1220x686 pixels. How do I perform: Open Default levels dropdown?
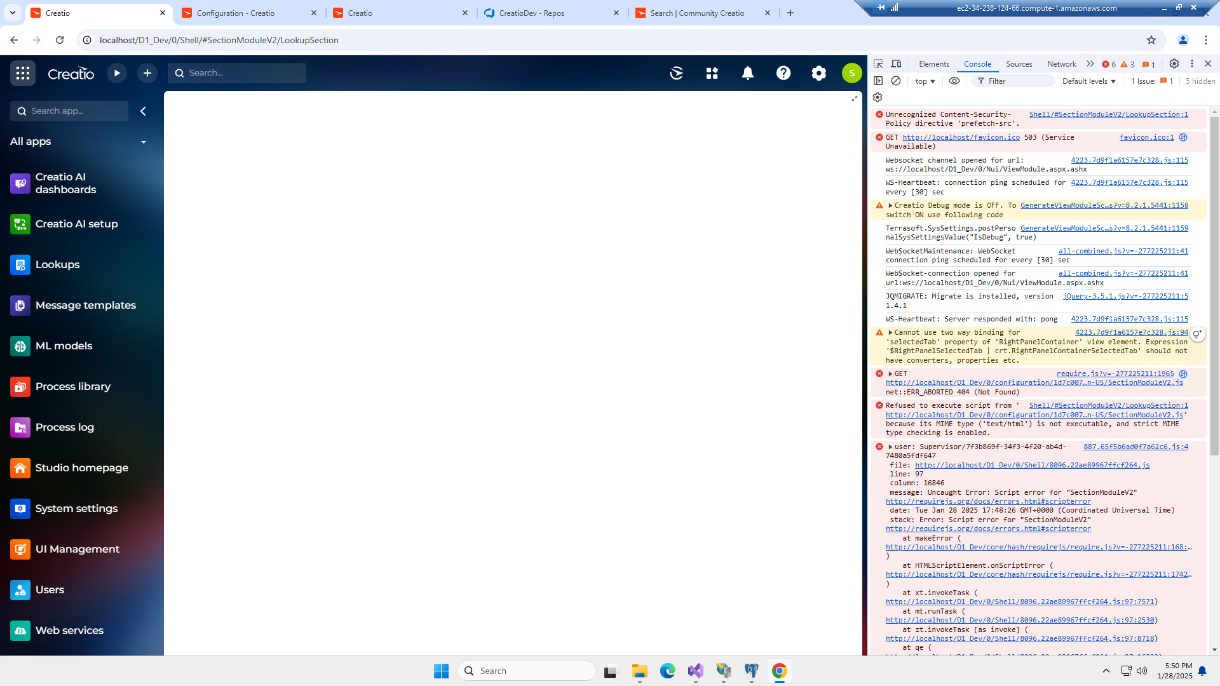(x=1089, y=81)
